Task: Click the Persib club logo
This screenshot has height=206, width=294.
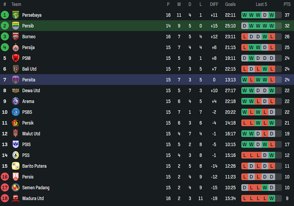Action: 15,26
